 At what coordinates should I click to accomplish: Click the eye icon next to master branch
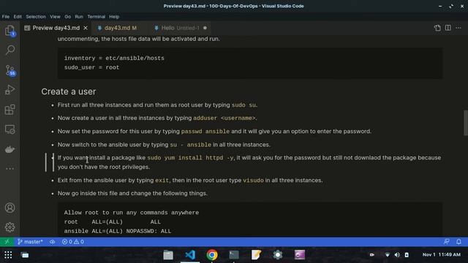[x=52, y=242]
